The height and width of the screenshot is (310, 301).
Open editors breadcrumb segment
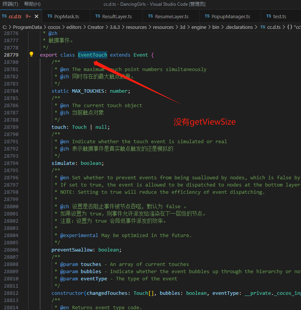point(74,27)
